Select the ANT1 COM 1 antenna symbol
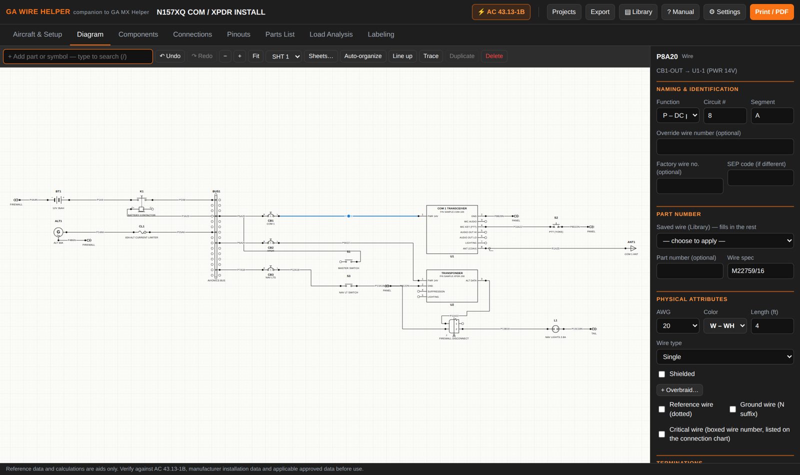This screenshot has width=800, height=475. 632,248
